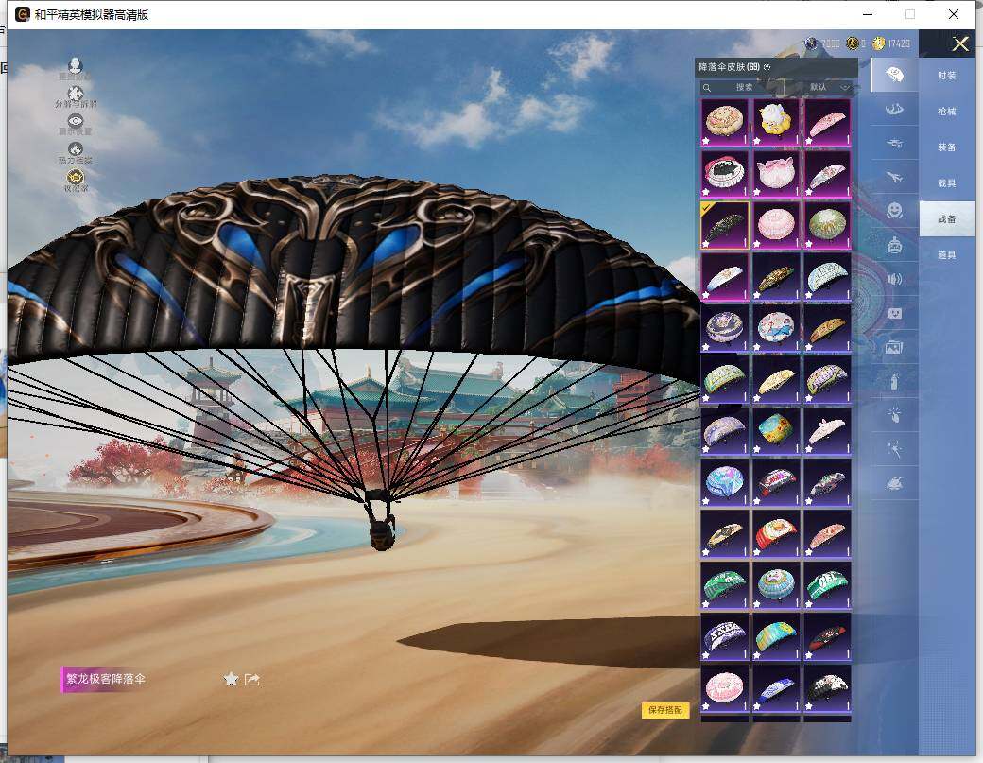Viewport: 983px width, 763px height.
Task: Open the eye display settings icon
Action: (x=76, y=121)
